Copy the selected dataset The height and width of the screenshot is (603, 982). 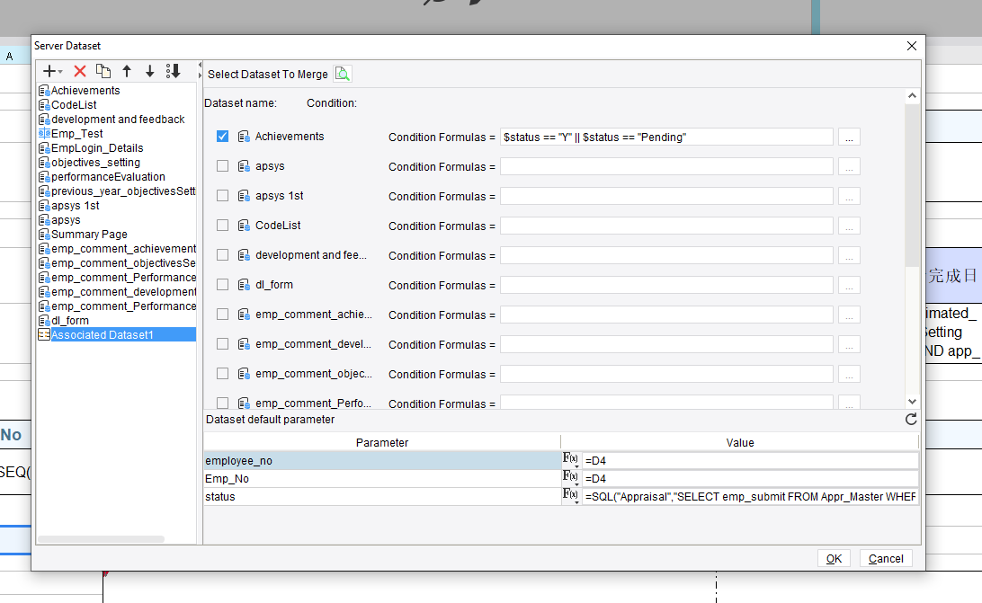point(103,71)
